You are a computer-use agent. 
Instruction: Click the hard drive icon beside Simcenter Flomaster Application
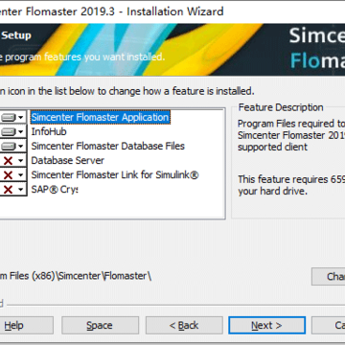pyautogui.click(x=9, y=118)
